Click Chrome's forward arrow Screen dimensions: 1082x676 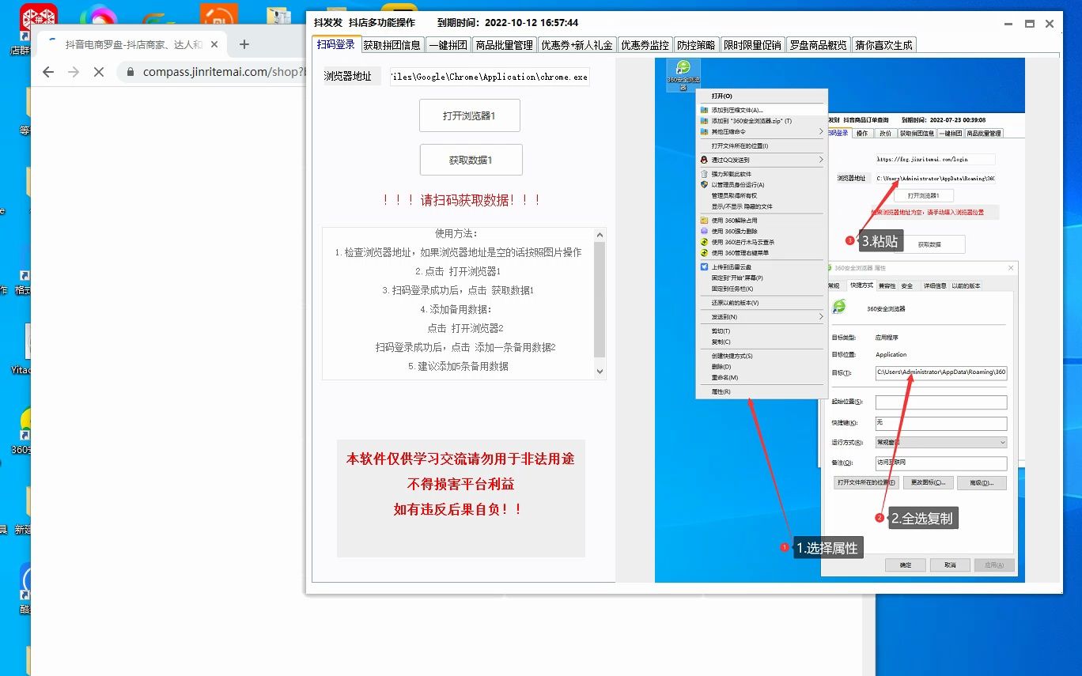(74, 72)
